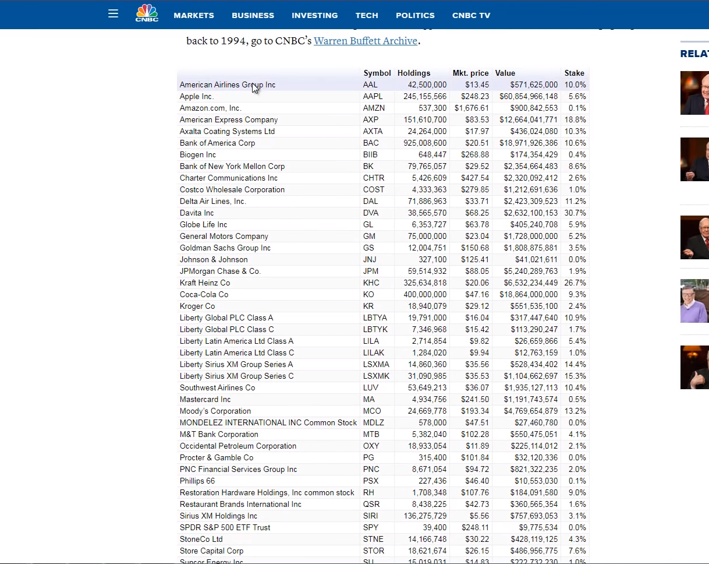The image size is (709, 564).
Task: Click the General Motors Company name
Action: [x=224, y=236]
